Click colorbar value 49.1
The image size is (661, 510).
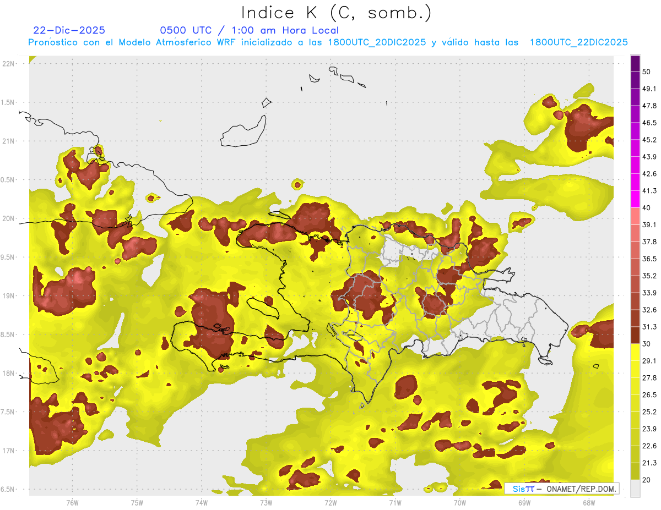(649, 89)
